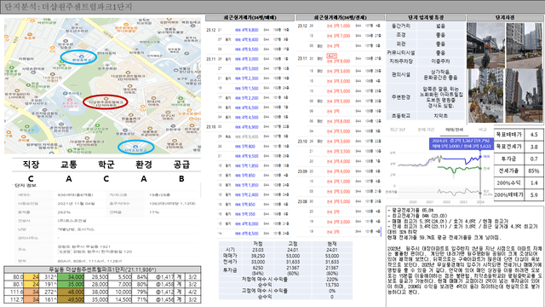Click the 무실동 더샵원주센트럴파크1단지 table header
This screenshot has height=307, width=545.
point(102,269)
